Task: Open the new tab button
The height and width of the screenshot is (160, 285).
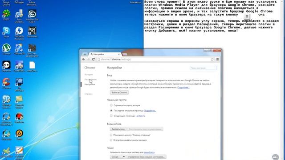Action: pos(125,54)
